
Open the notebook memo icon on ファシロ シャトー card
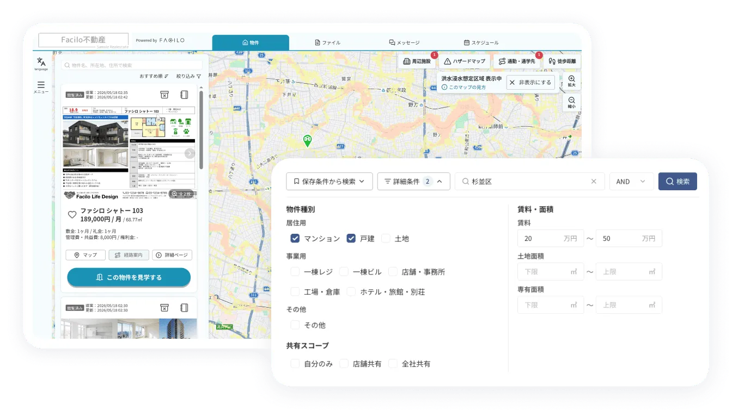tap(184, 95)
